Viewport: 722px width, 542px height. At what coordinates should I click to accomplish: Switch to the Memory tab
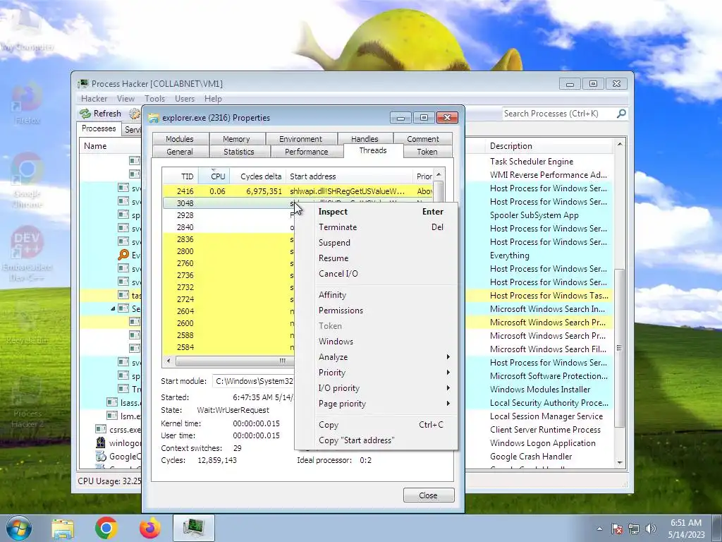(236, 139)
